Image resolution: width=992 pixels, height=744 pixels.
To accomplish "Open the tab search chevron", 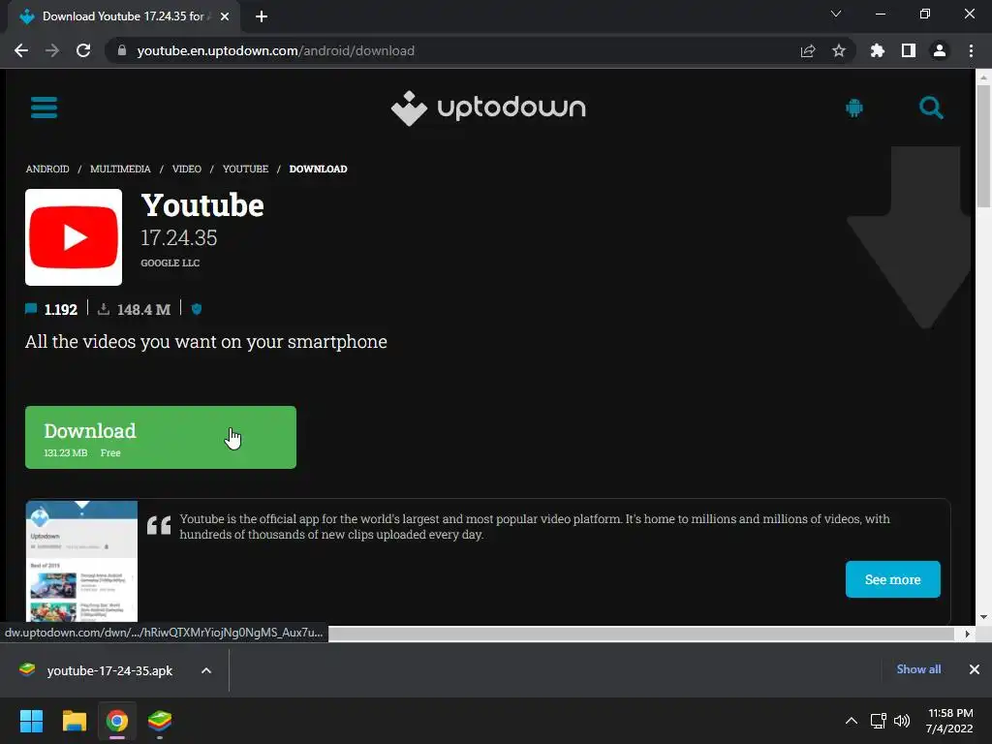I will point(836,14).
